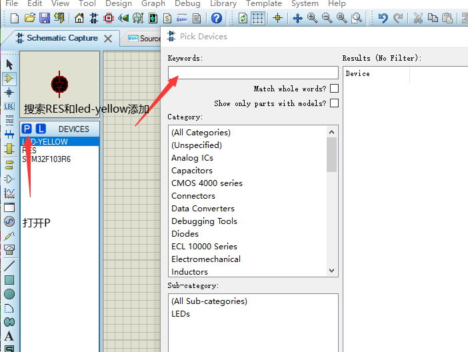
Task: Launch the 3D Visualizer icon
Action: (123, 18)
